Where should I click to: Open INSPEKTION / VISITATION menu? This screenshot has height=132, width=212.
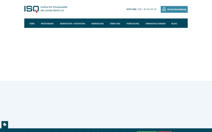pyautogui.click(x=72, y=24)
